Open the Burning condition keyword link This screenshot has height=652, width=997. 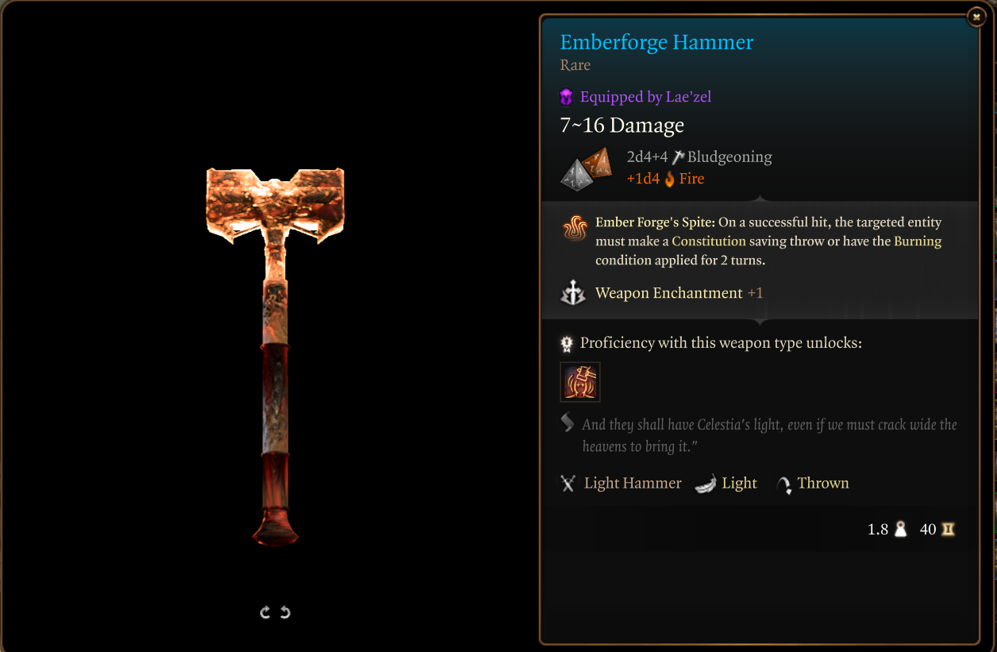click(918, 241)
